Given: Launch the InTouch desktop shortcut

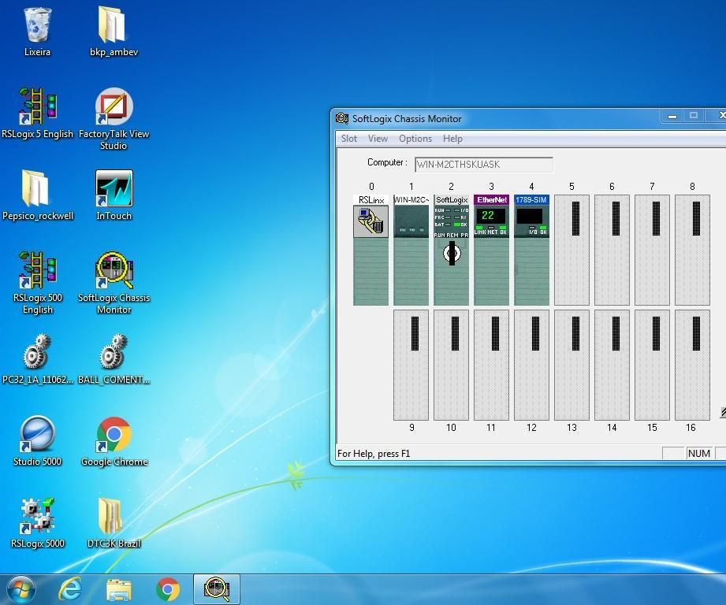Looking at the screenshot, I should [x=114, y=195].
